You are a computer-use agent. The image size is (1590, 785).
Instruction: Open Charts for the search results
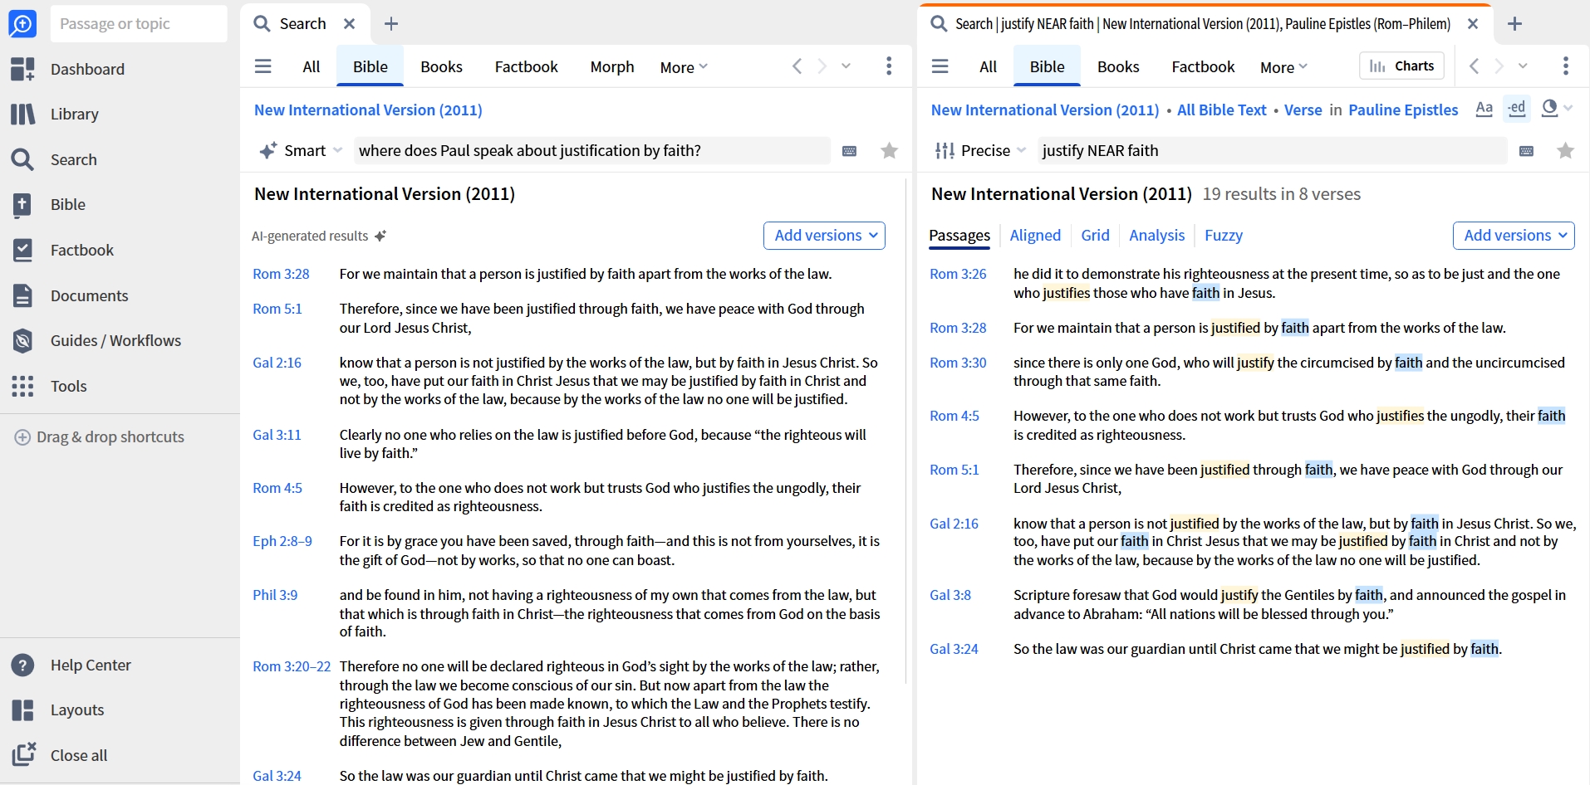click(x=1402, y=66)
